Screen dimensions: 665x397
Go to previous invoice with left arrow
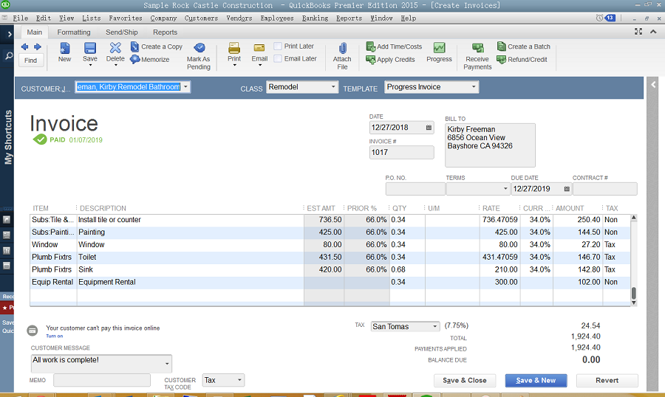point(24,46)
